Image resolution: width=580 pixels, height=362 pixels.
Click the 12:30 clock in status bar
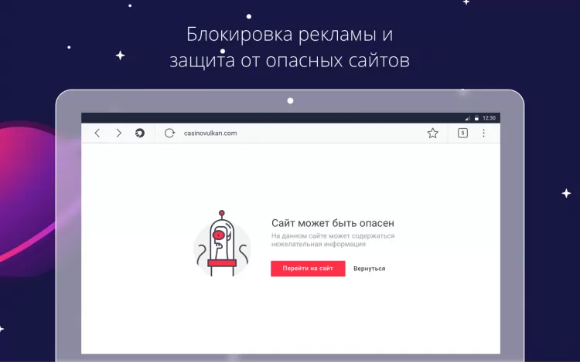click(489, 118)
